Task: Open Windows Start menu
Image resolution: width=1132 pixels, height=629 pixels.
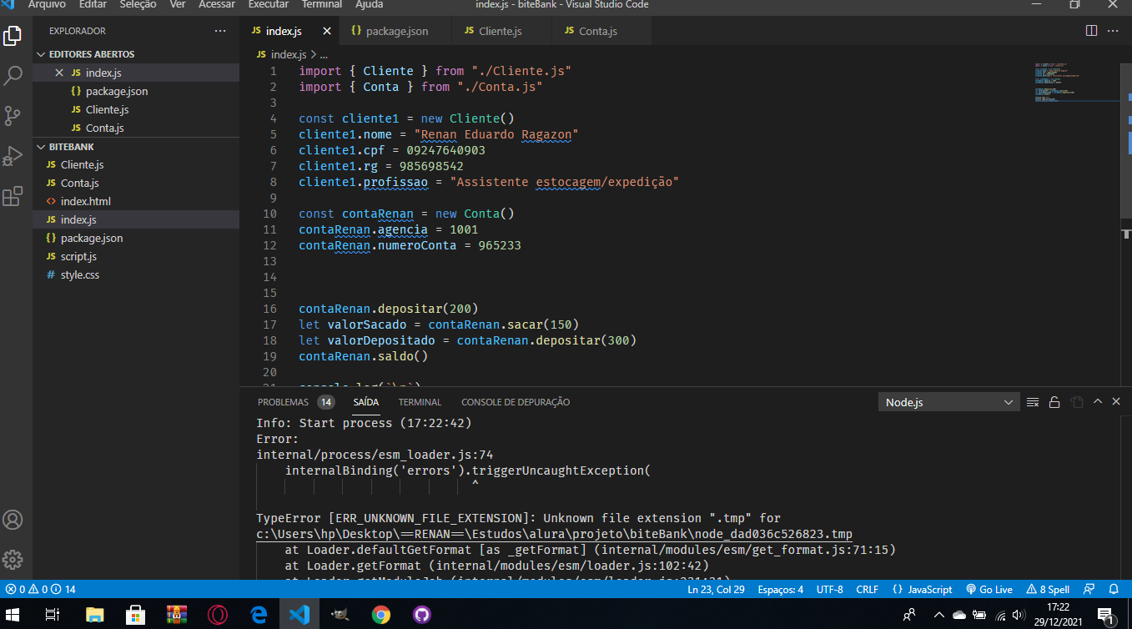Action: click(x=14, y=615)
